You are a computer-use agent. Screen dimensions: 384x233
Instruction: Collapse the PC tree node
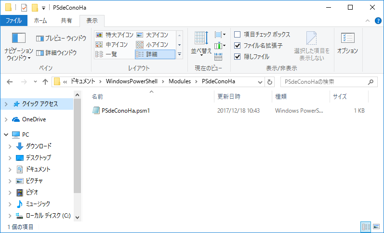pyautogui.click(x=6, y=135)
